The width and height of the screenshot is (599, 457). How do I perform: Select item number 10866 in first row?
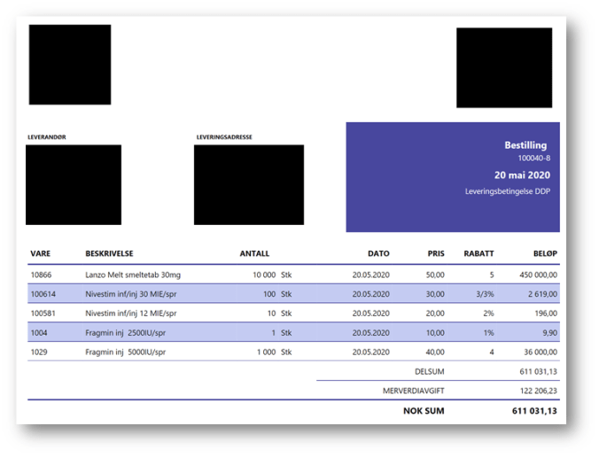tap(43, 275)
